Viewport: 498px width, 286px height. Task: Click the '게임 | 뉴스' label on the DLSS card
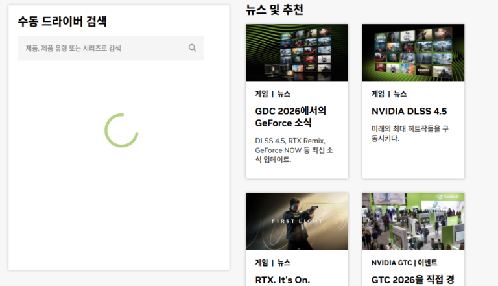pos(389,94)
